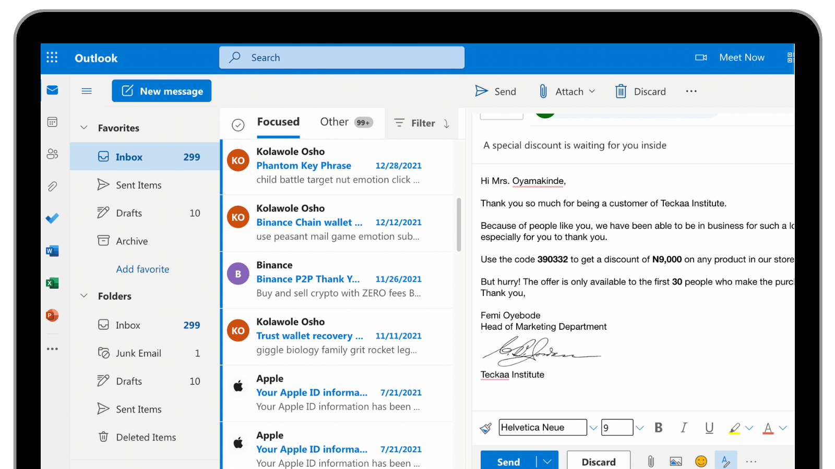The image size is (835, 469).
Task: Open Inbox under Favorites
Action: coord(145,157)
